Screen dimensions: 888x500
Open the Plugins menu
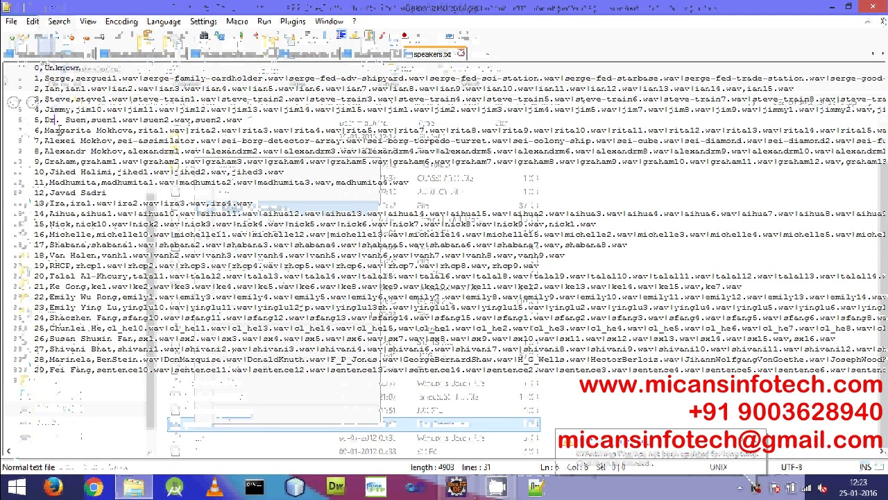[x=293, y=21]
